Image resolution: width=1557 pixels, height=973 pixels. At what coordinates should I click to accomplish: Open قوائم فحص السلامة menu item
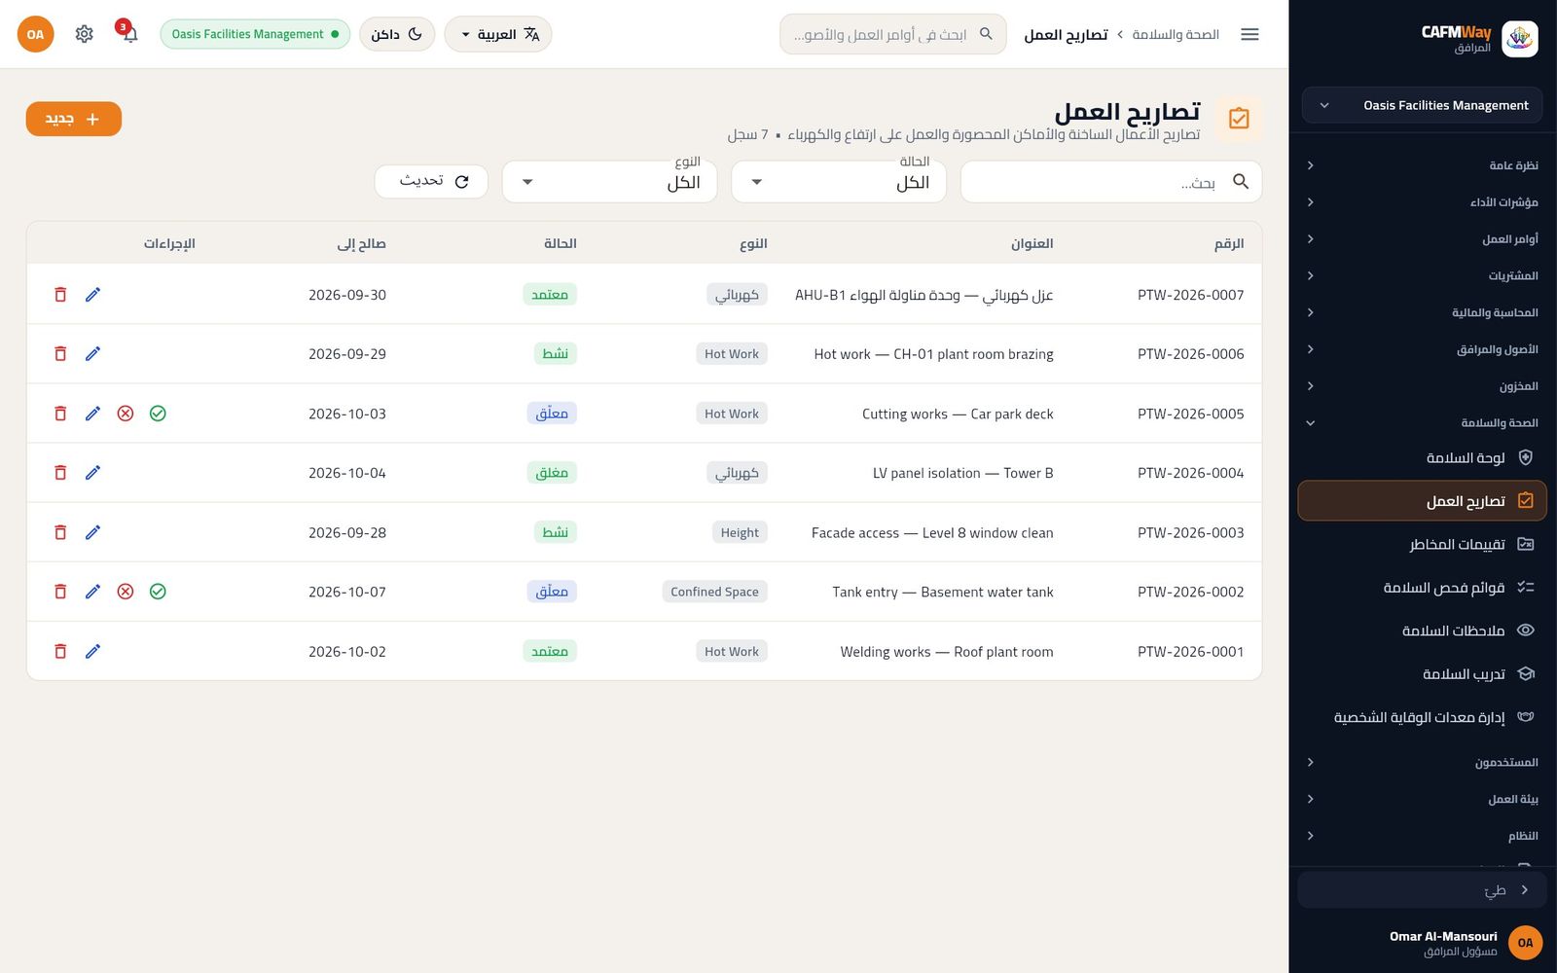1423,588
